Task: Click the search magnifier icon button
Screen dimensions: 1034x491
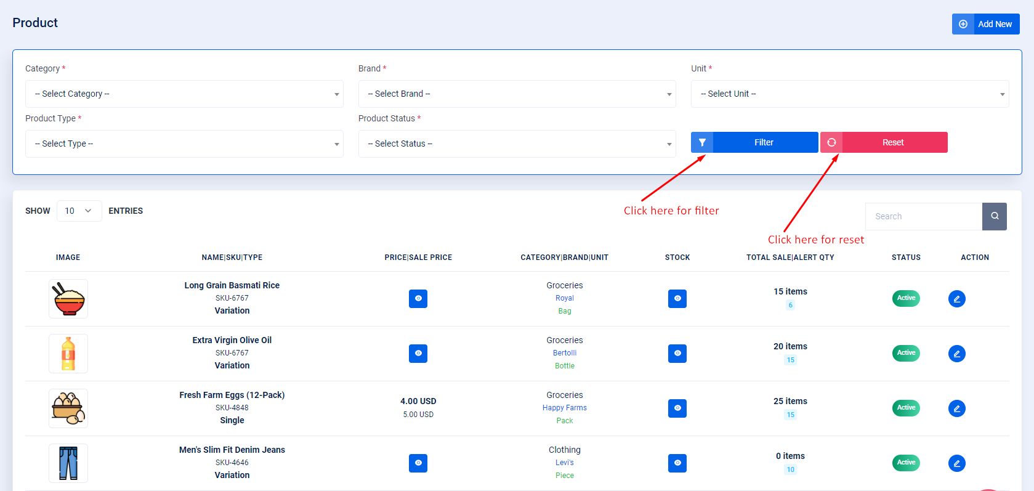Action: coord(994,216)
